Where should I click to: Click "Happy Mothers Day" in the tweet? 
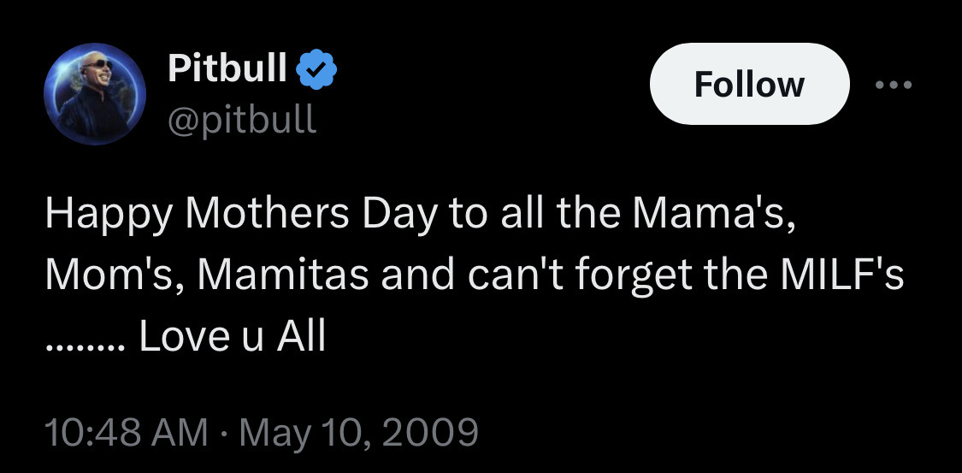click(x=198, y=214)
